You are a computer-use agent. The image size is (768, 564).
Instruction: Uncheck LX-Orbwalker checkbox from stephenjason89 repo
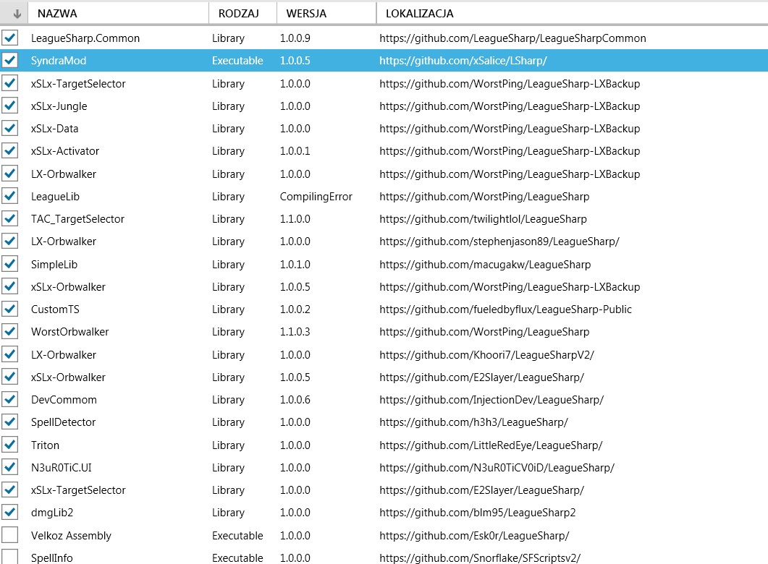pos(10,242)
